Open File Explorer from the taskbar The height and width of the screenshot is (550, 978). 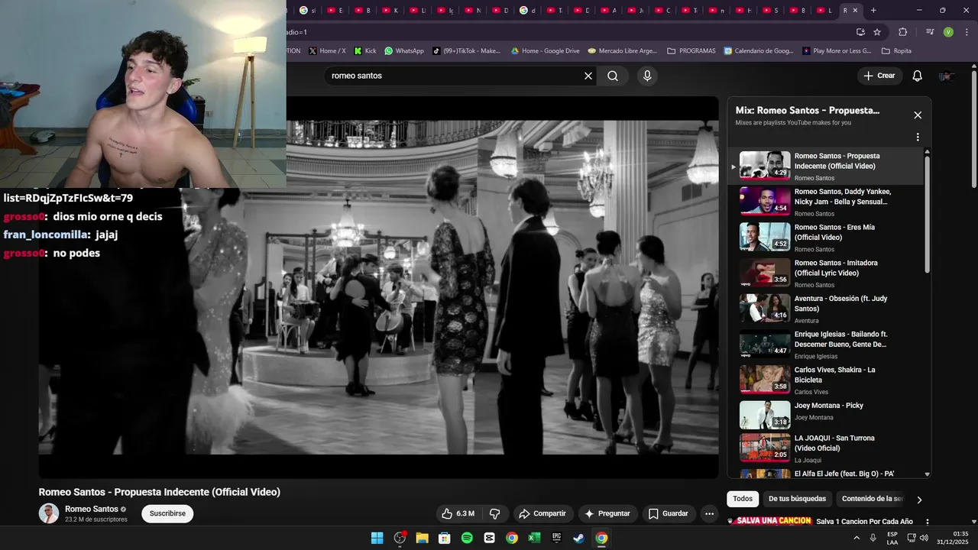[x=422, y=538]
